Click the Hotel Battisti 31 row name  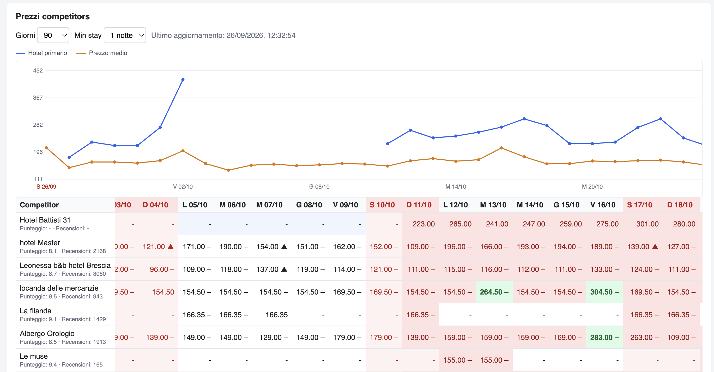pos(45,220)
